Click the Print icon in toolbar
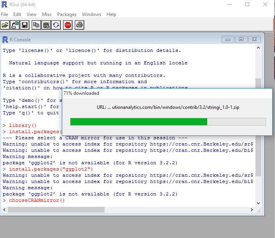This screenshot has width=275, height=238. point(80,25)
